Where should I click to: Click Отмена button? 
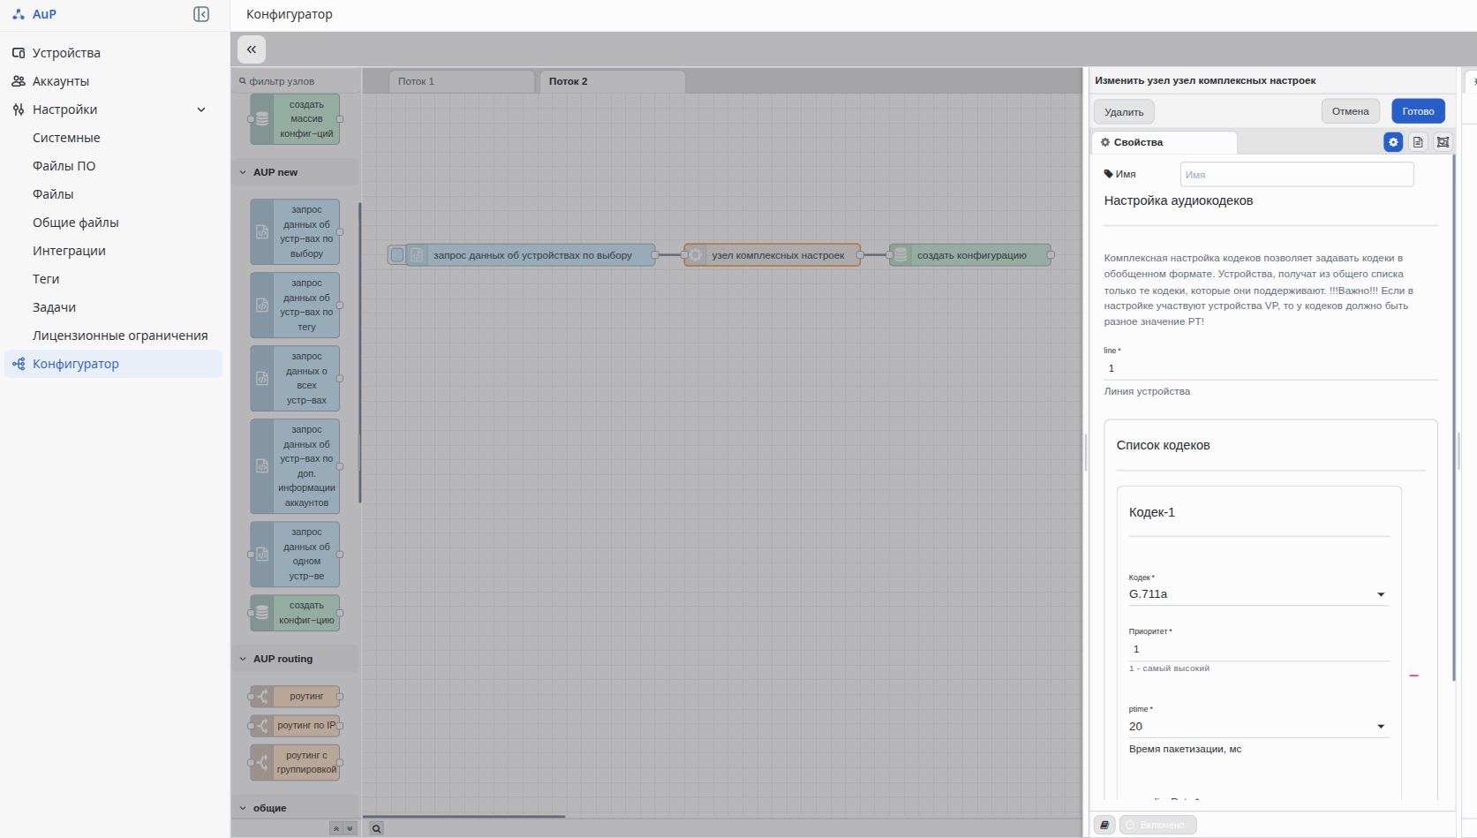(1350, 111)
